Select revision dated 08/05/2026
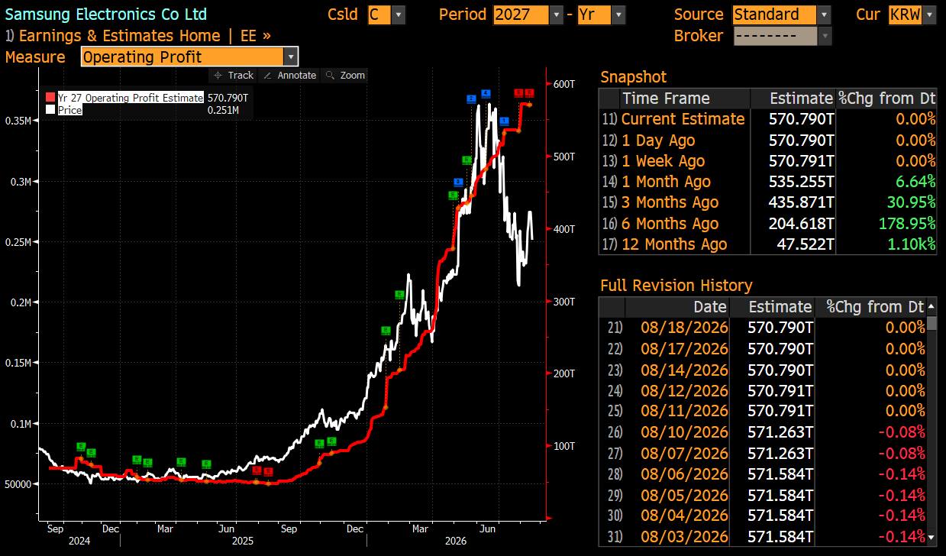The width and height of the screenshot is (946, 556). [x=762, y=494]
